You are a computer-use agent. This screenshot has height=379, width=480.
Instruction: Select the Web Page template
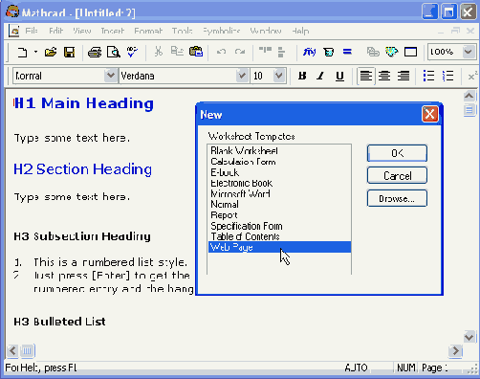[x=279, y=247]
